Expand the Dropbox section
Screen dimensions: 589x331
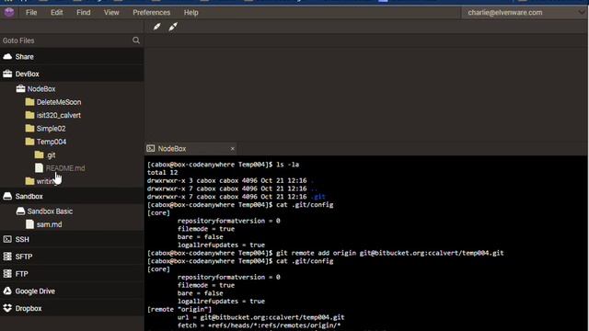click(29, 309)
